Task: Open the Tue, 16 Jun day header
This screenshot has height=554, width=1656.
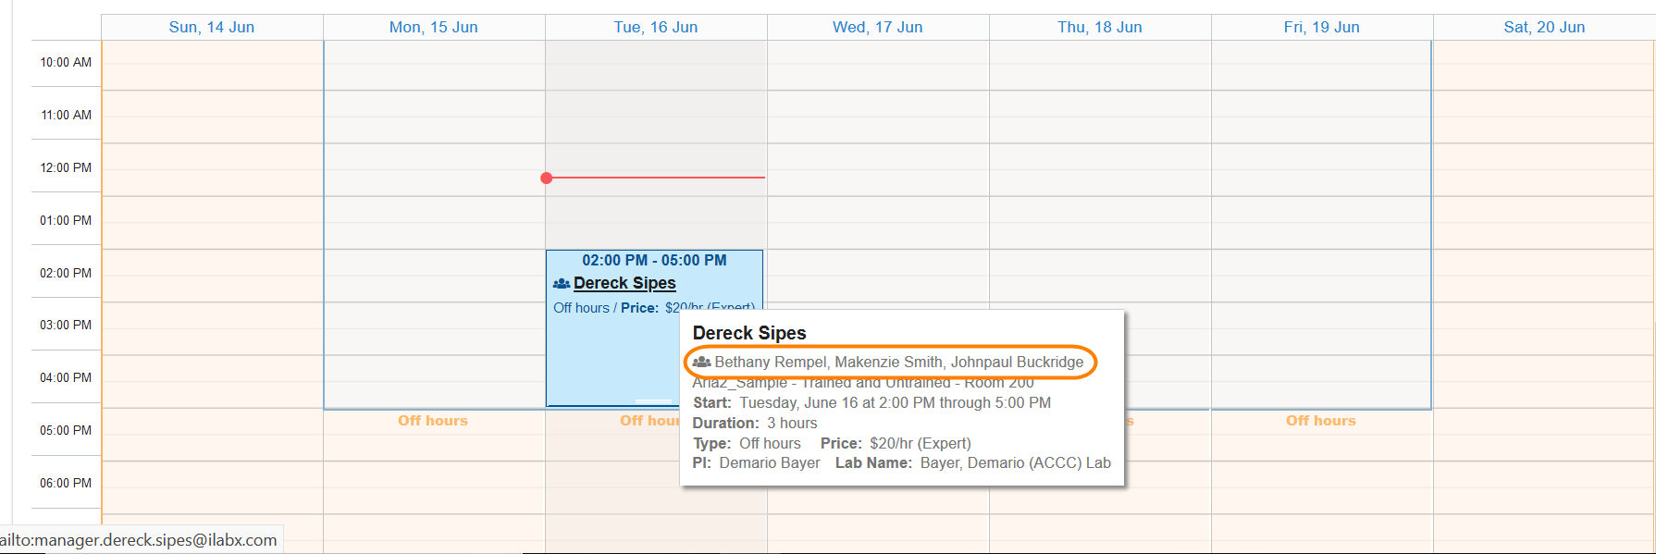Action: (x=656, y=27)
